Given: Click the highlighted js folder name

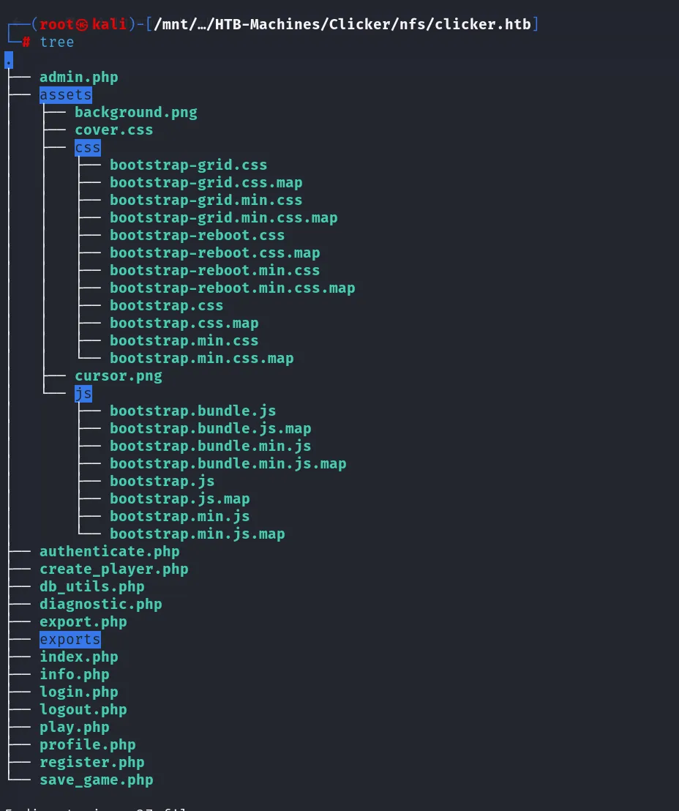Looking at the screenshot, I should click(83, 394).
